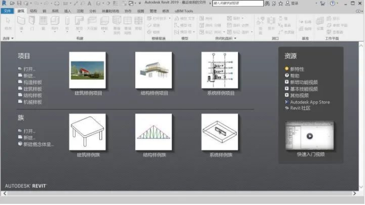
Task: Select the Ceiling (天花板) tool
Action: [92, 24]
